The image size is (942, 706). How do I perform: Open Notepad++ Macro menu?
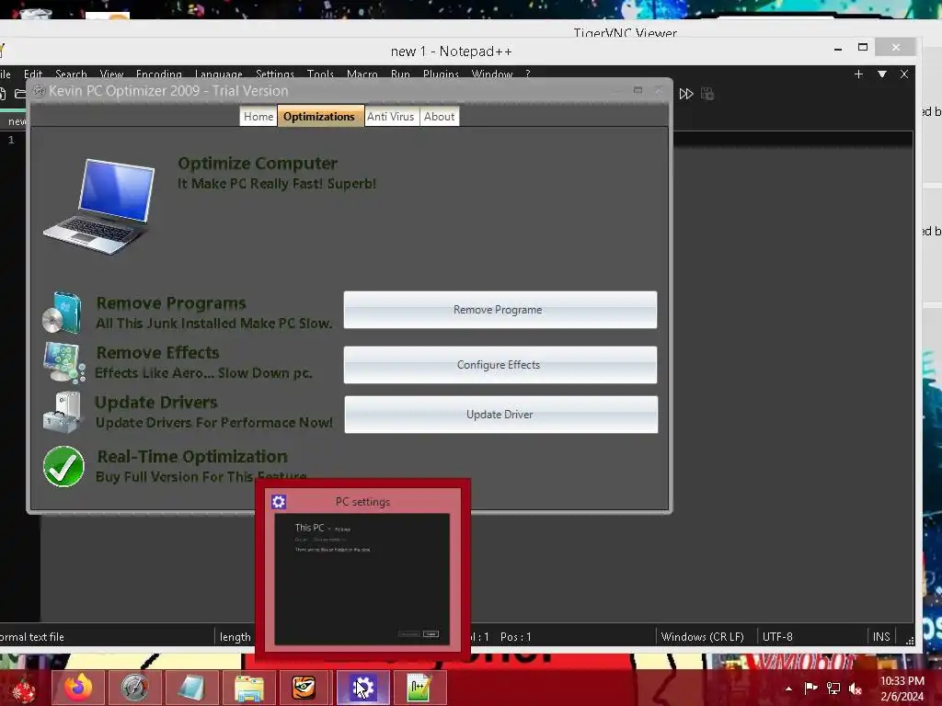[x=362, y=74]
